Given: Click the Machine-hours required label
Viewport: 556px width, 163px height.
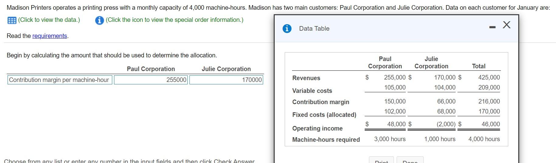Looking at the screenshot, I should pyautogui.click(x=326, y=140).
